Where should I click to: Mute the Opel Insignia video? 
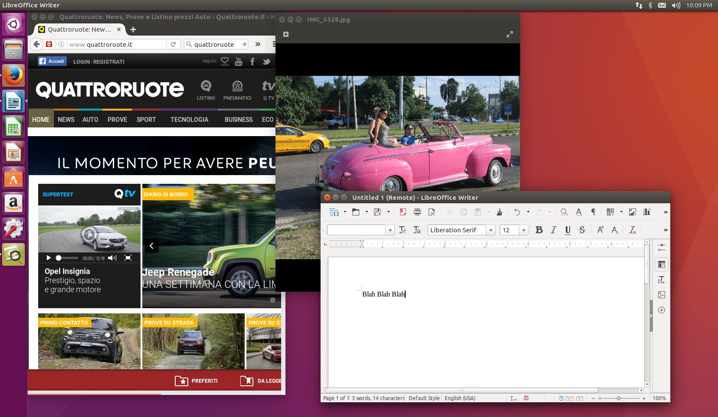coord(112,258)
